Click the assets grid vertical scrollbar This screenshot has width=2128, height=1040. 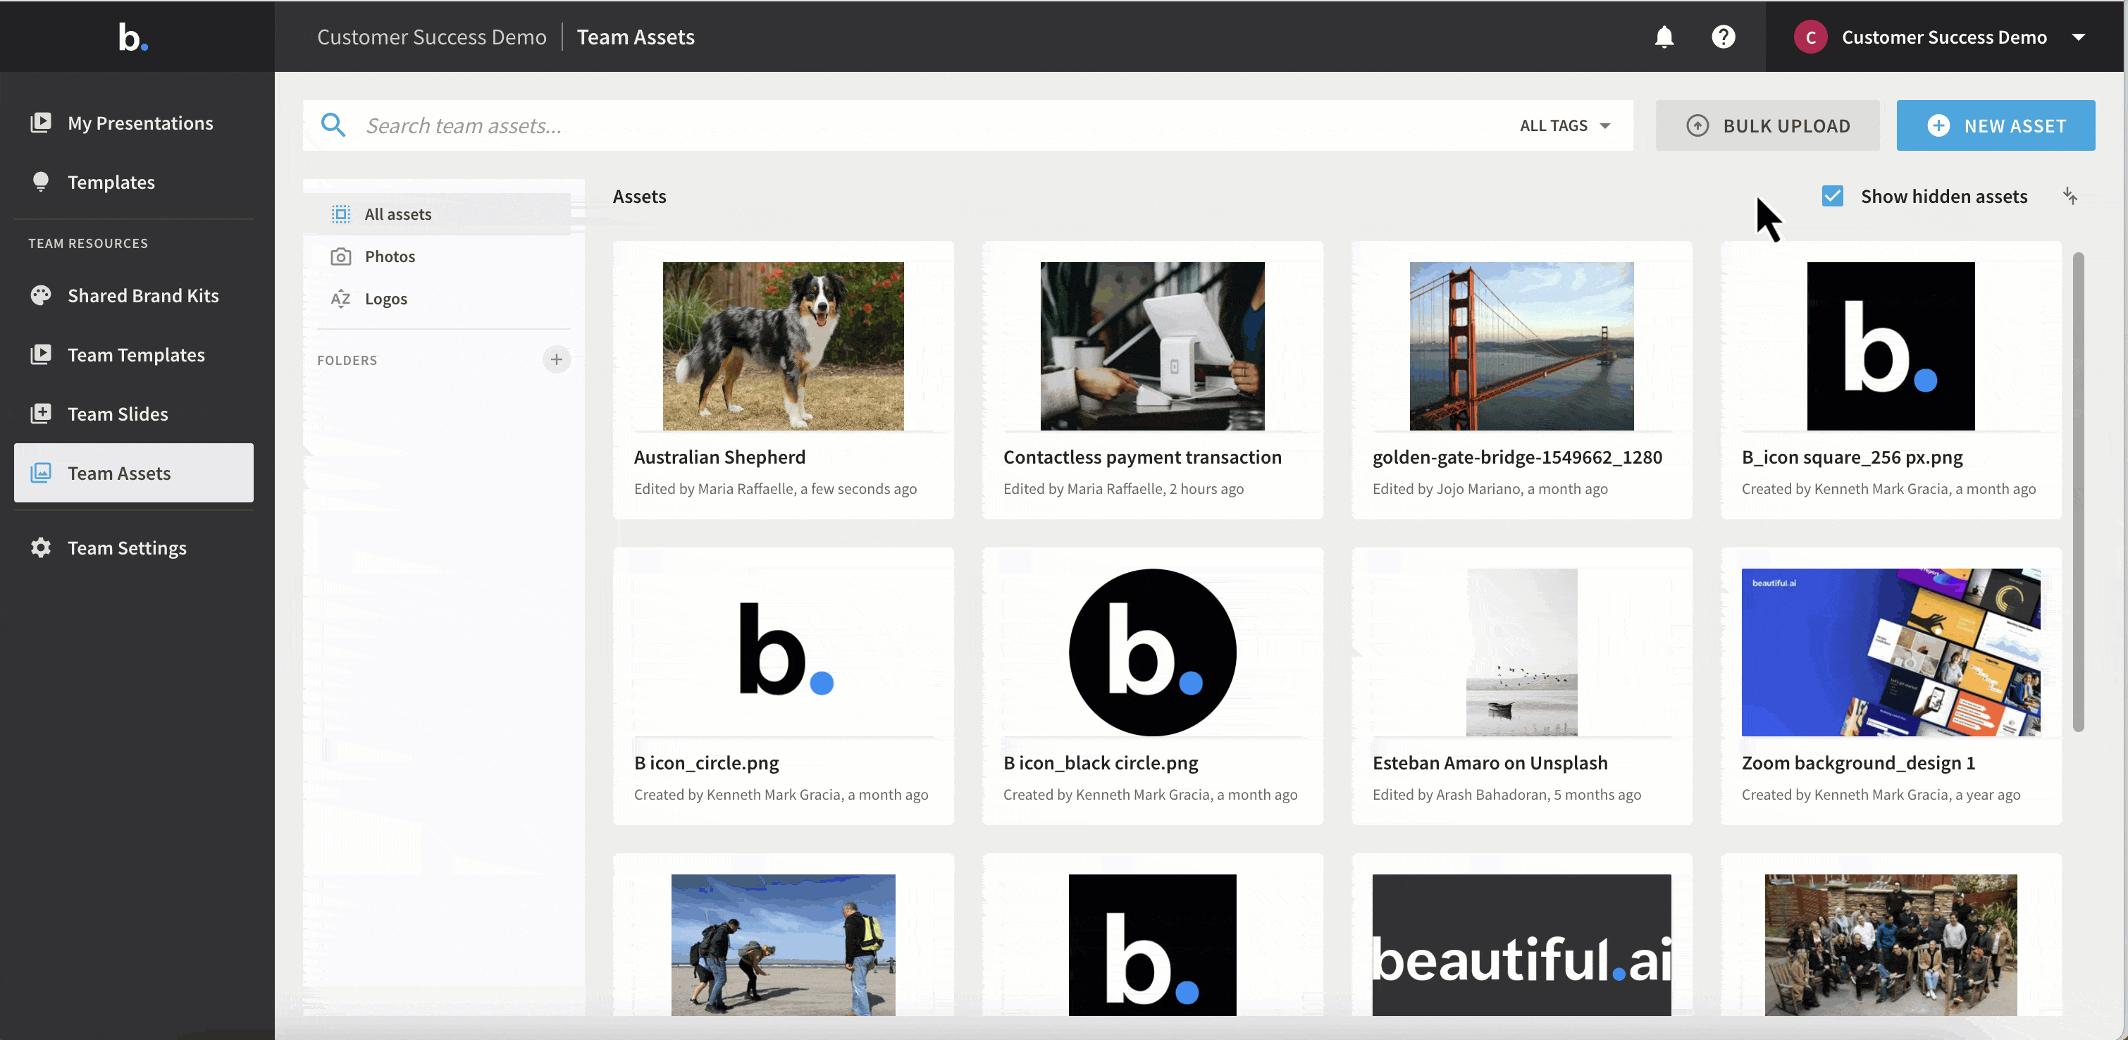[x=2079, y=493]
